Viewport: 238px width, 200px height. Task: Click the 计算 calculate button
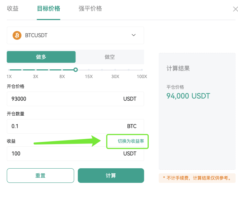tap(111, 176)
